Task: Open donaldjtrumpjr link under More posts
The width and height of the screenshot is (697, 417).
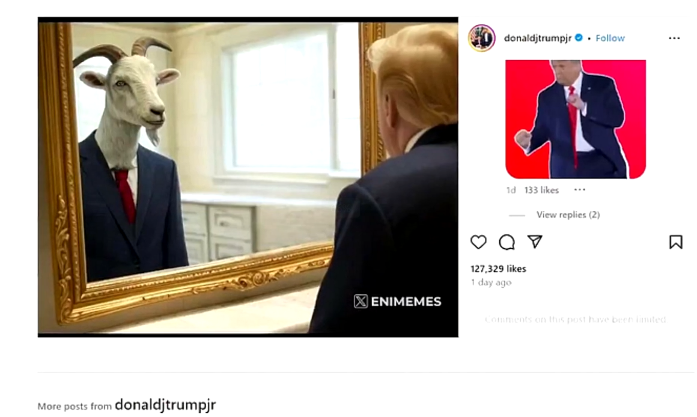Action: 165,404
